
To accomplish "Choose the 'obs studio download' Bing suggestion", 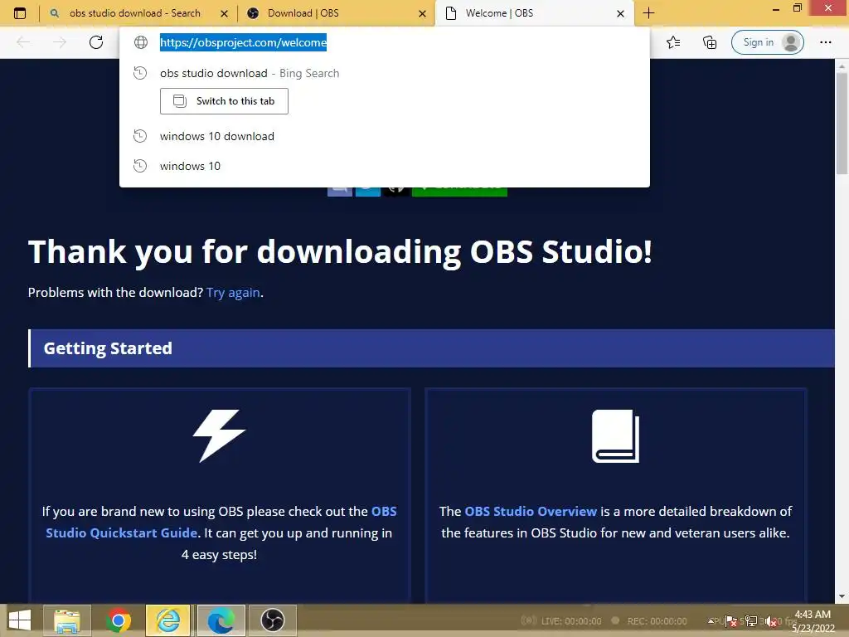I will click(x=385, y=73).
